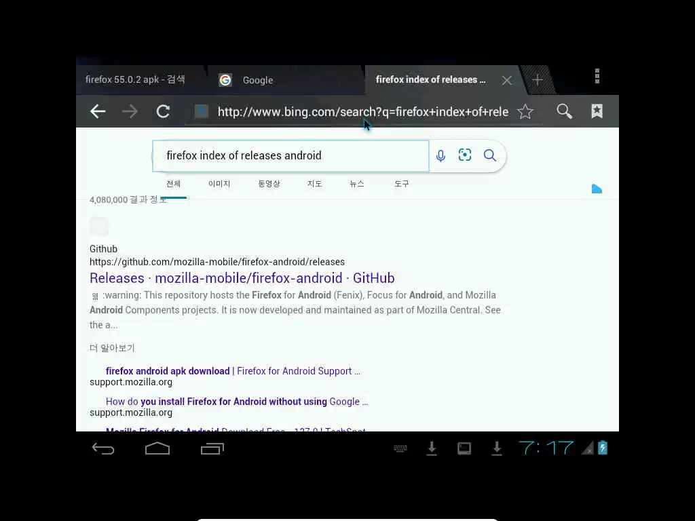Open Android recent apps button
This screenshot has height=521, width=695.
point(212,448)
